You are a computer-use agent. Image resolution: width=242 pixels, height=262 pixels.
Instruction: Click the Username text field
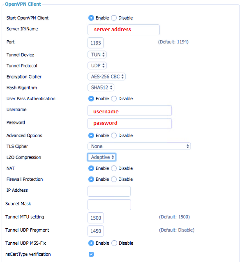(130, 110)
